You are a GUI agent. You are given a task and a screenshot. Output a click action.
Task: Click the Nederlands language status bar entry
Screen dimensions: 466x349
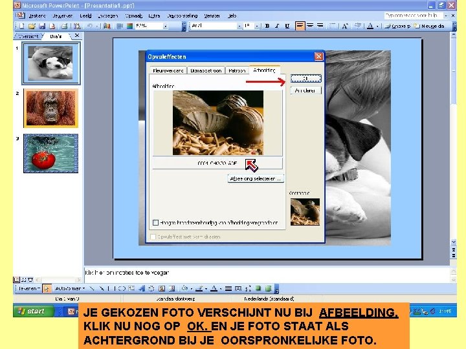(269, 299)
